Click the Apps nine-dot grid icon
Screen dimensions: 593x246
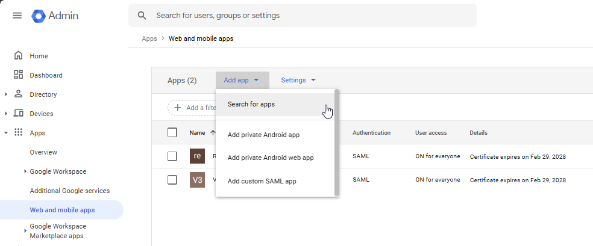point(18,132)
